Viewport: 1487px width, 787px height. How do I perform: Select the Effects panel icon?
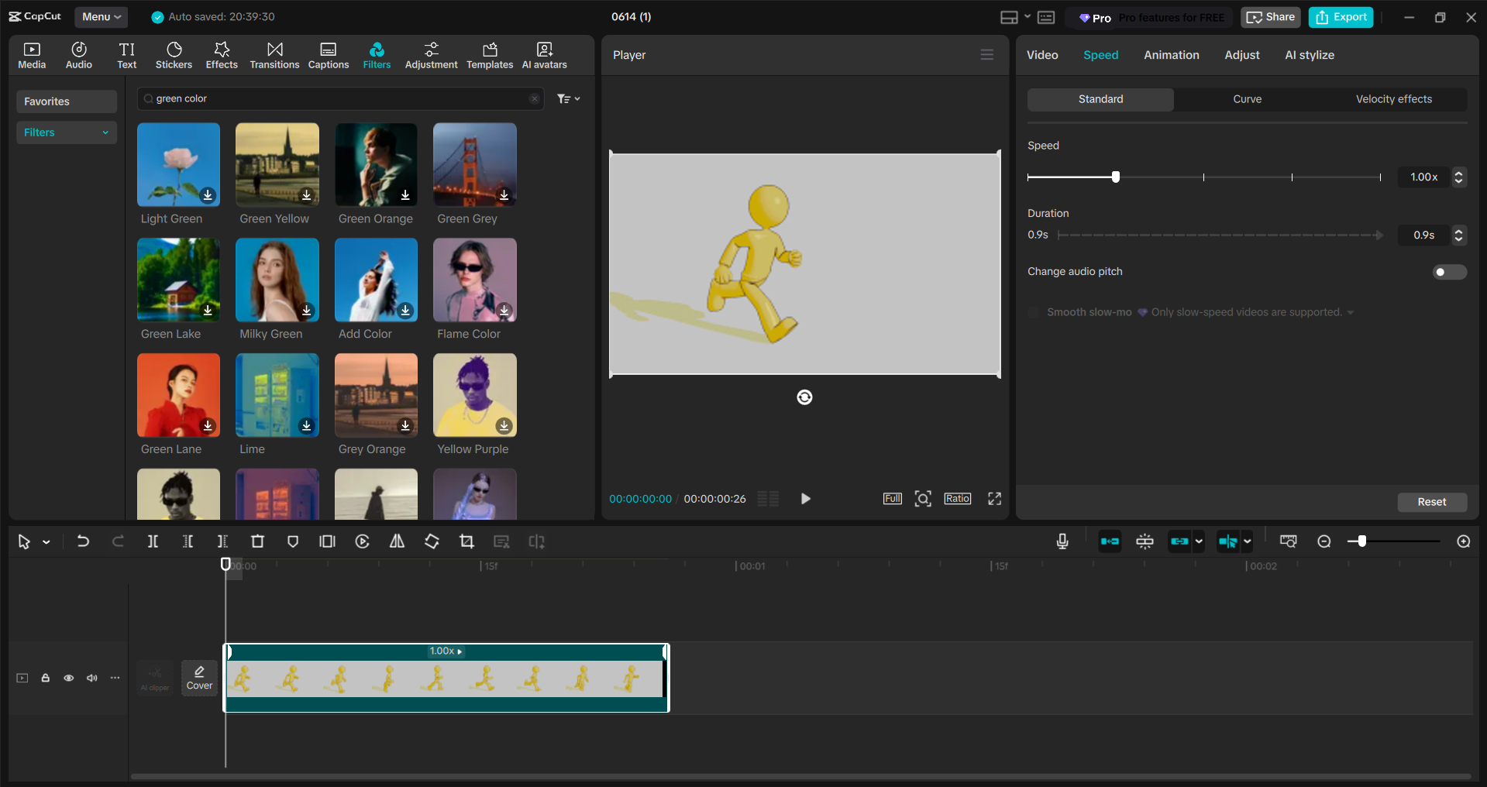(x=222, y=54)
